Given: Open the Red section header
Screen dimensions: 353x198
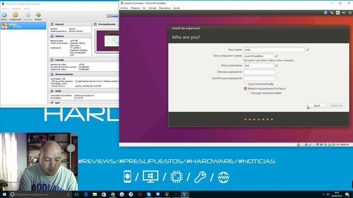Looking at the screenshot, I should point(84,103).
